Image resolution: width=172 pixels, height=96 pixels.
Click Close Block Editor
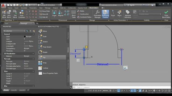click(166, 14)
